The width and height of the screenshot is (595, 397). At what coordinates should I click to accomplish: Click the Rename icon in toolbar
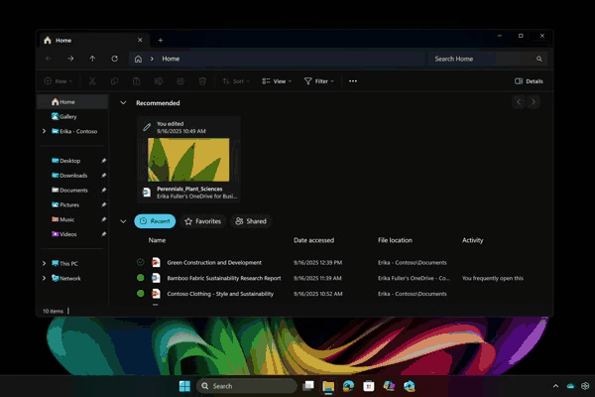coord(159,81)
